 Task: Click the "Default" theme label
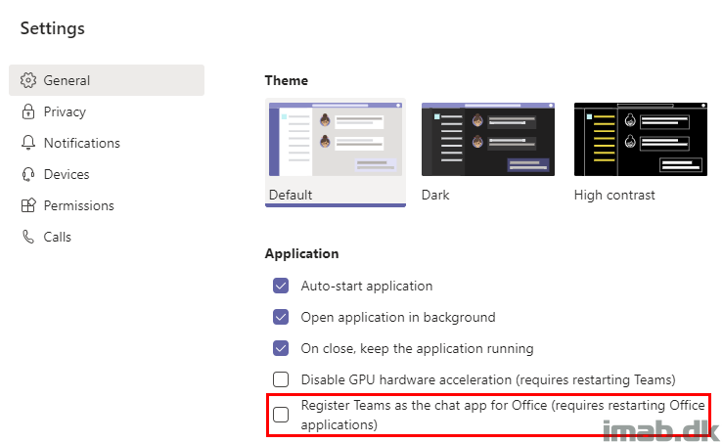291,195
